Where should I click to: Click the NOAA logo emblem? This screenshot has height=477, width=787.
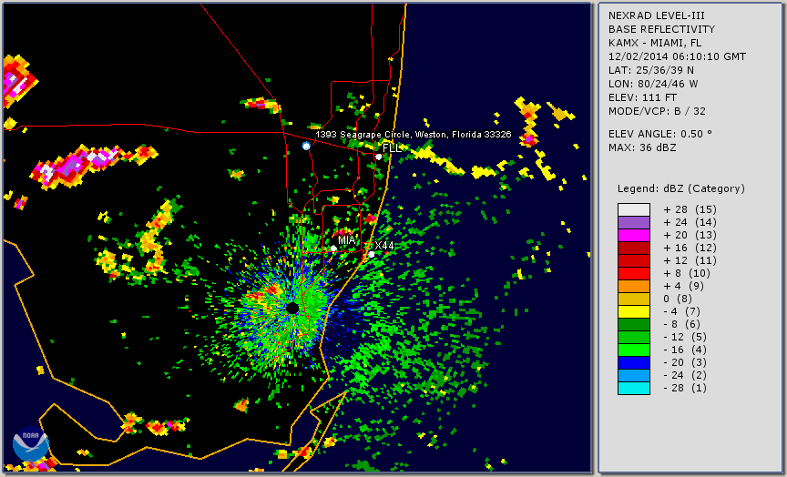tap(31, 444)
